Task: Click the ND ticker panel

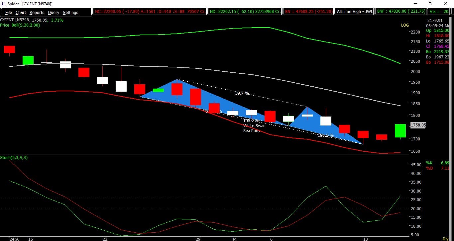Action: pyautogui.click(x=245, y=11)
